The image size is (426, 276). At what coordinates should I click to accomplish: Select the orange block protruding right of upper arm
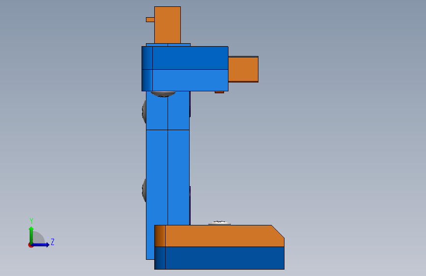243,69
